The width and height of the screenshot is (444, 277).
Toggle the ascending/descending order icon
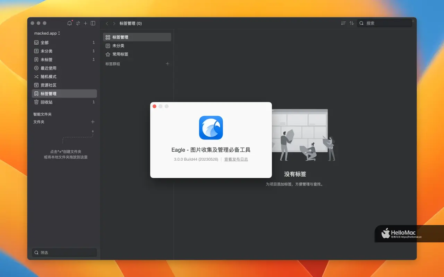coord(352,23)
